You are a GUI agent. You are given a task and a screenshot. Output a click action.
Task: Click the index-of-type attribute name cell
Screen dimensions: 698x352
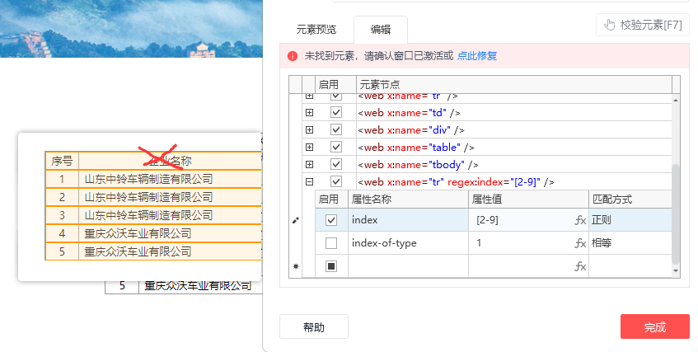[x=408, y=243]
